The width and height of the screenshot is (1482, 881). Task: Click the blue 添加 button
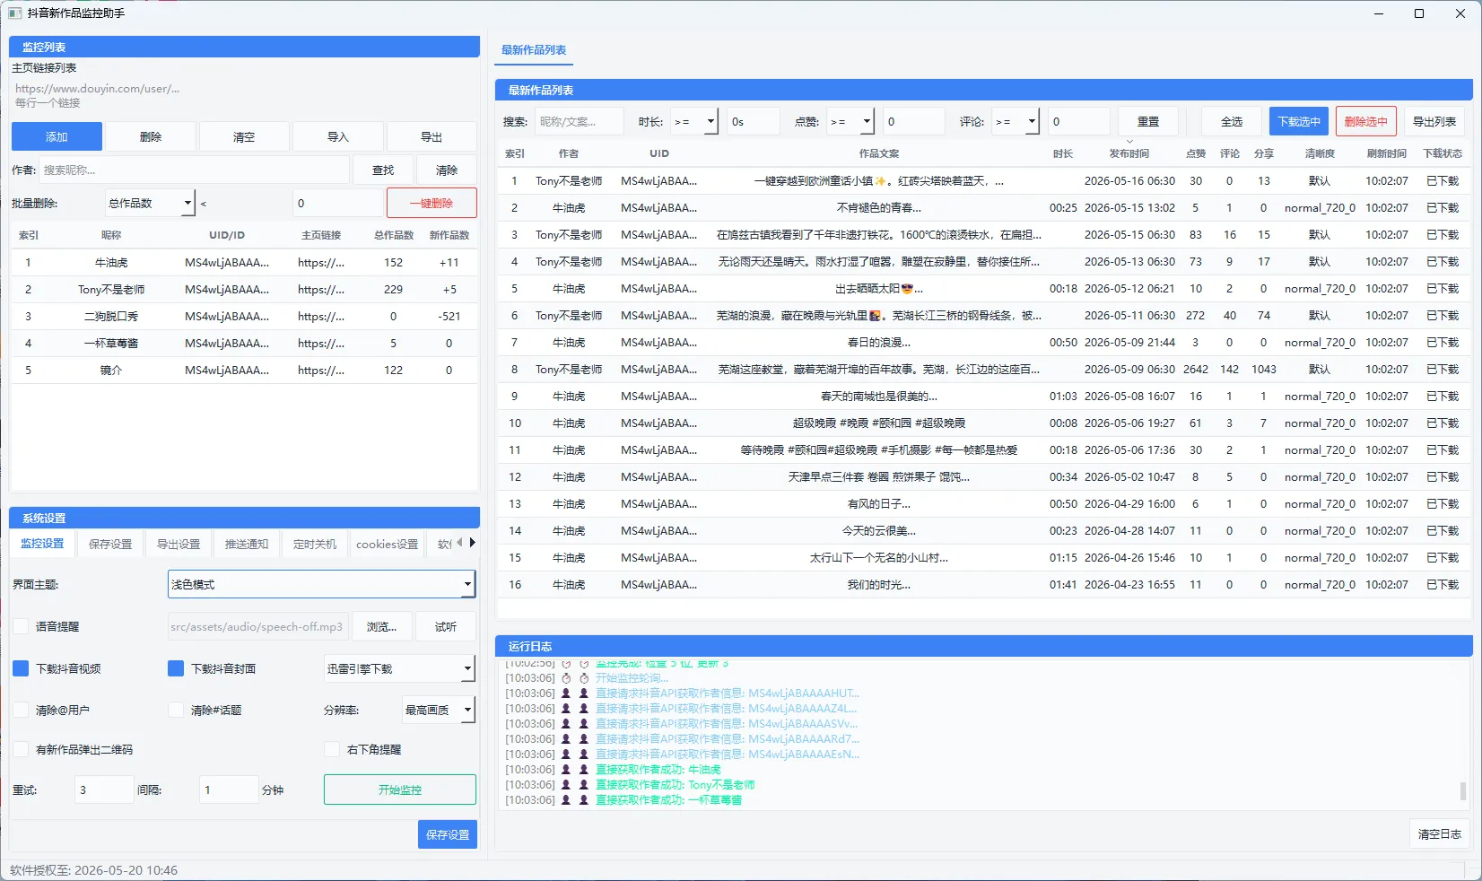57,136
